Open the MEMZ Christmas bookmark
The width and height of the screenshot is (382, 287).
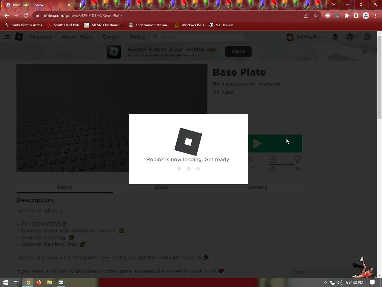[104, 25]
